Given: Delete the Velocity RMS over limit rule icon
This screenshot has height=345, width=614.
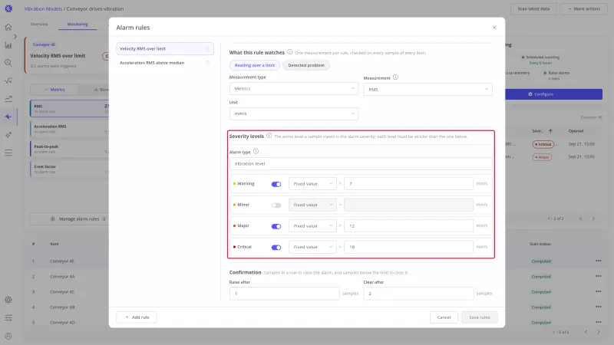Looking at the screenshot, I should 207,48.
